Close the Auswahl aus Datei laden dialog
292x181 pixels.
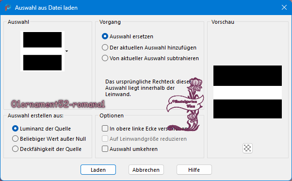coord(284,7)
